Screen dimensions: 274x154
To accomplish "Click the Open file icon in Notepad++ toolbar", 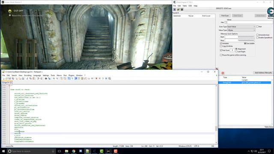I will point(6,79).
